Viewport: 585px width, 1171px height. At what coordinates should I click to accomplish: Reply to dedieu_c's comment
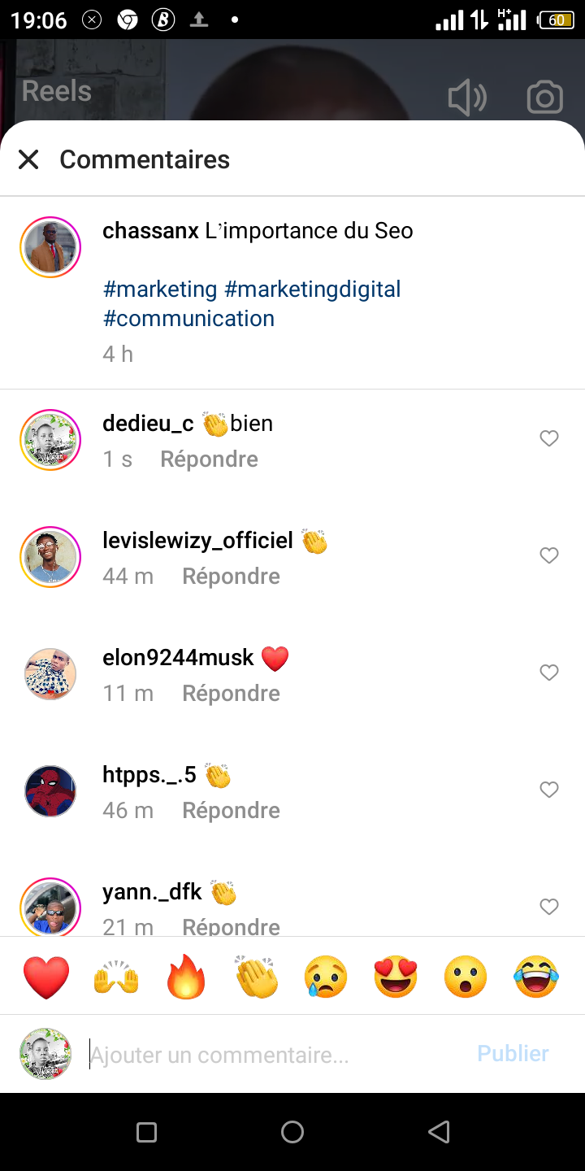[x=209, y=459]
